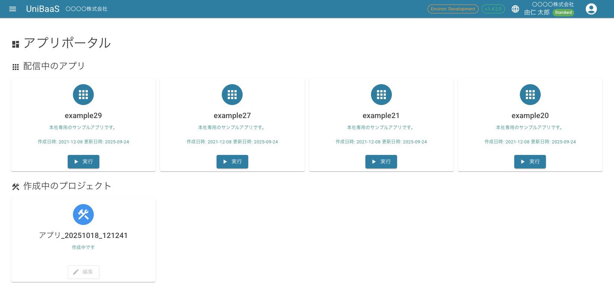Screen dimensions: 614x292
Task: Click the example27 app grid icon
Action: (x=232, y=95)
